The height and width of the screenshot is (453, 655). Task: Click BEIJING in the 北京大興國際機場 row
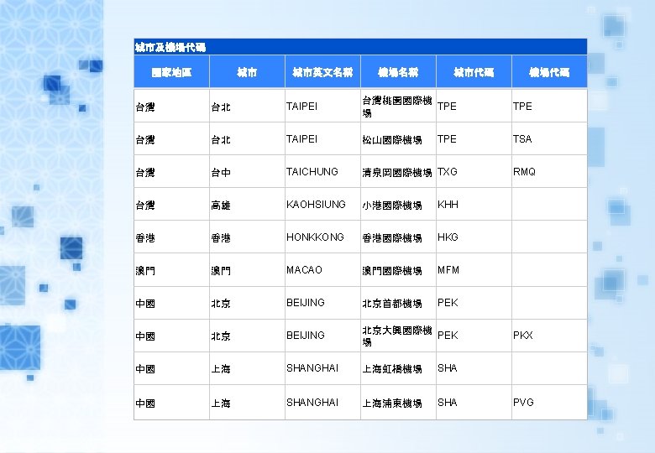[x=306, y=336]
